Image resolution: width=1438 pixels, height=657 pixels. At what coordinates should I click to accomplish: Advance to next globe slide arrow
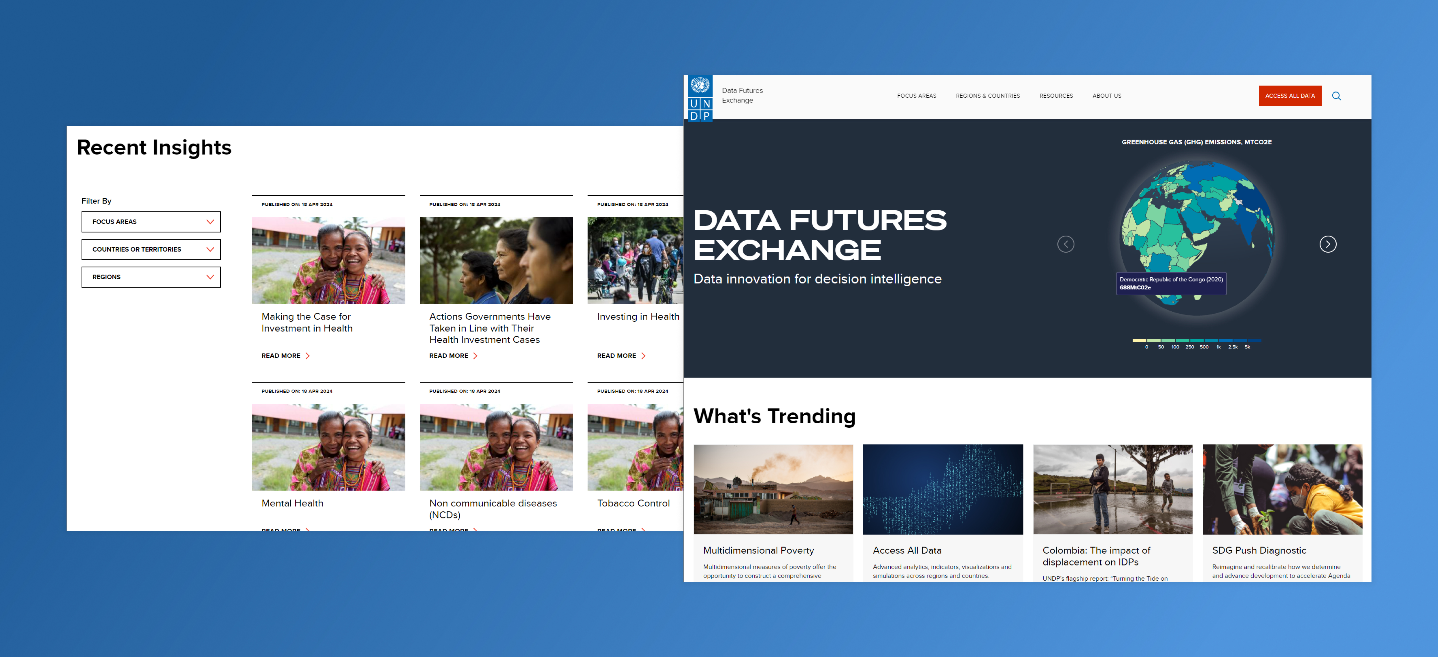point(1328,244)
